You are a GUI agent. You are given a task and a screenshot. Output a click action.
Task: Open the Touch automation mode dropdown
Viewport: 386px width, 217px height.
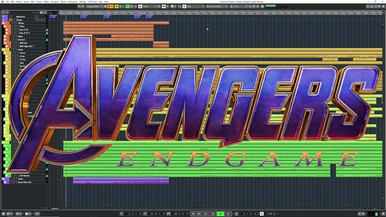point(149,6)
